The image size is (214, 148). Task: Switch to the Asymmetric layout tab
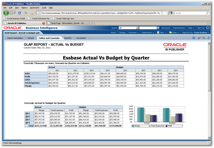point(81,38)
